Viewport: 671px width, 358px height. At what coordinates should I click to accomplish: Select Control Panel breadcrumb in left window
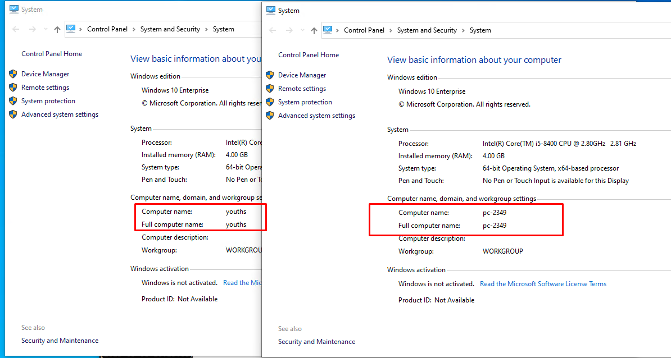[x=107, y=29]
